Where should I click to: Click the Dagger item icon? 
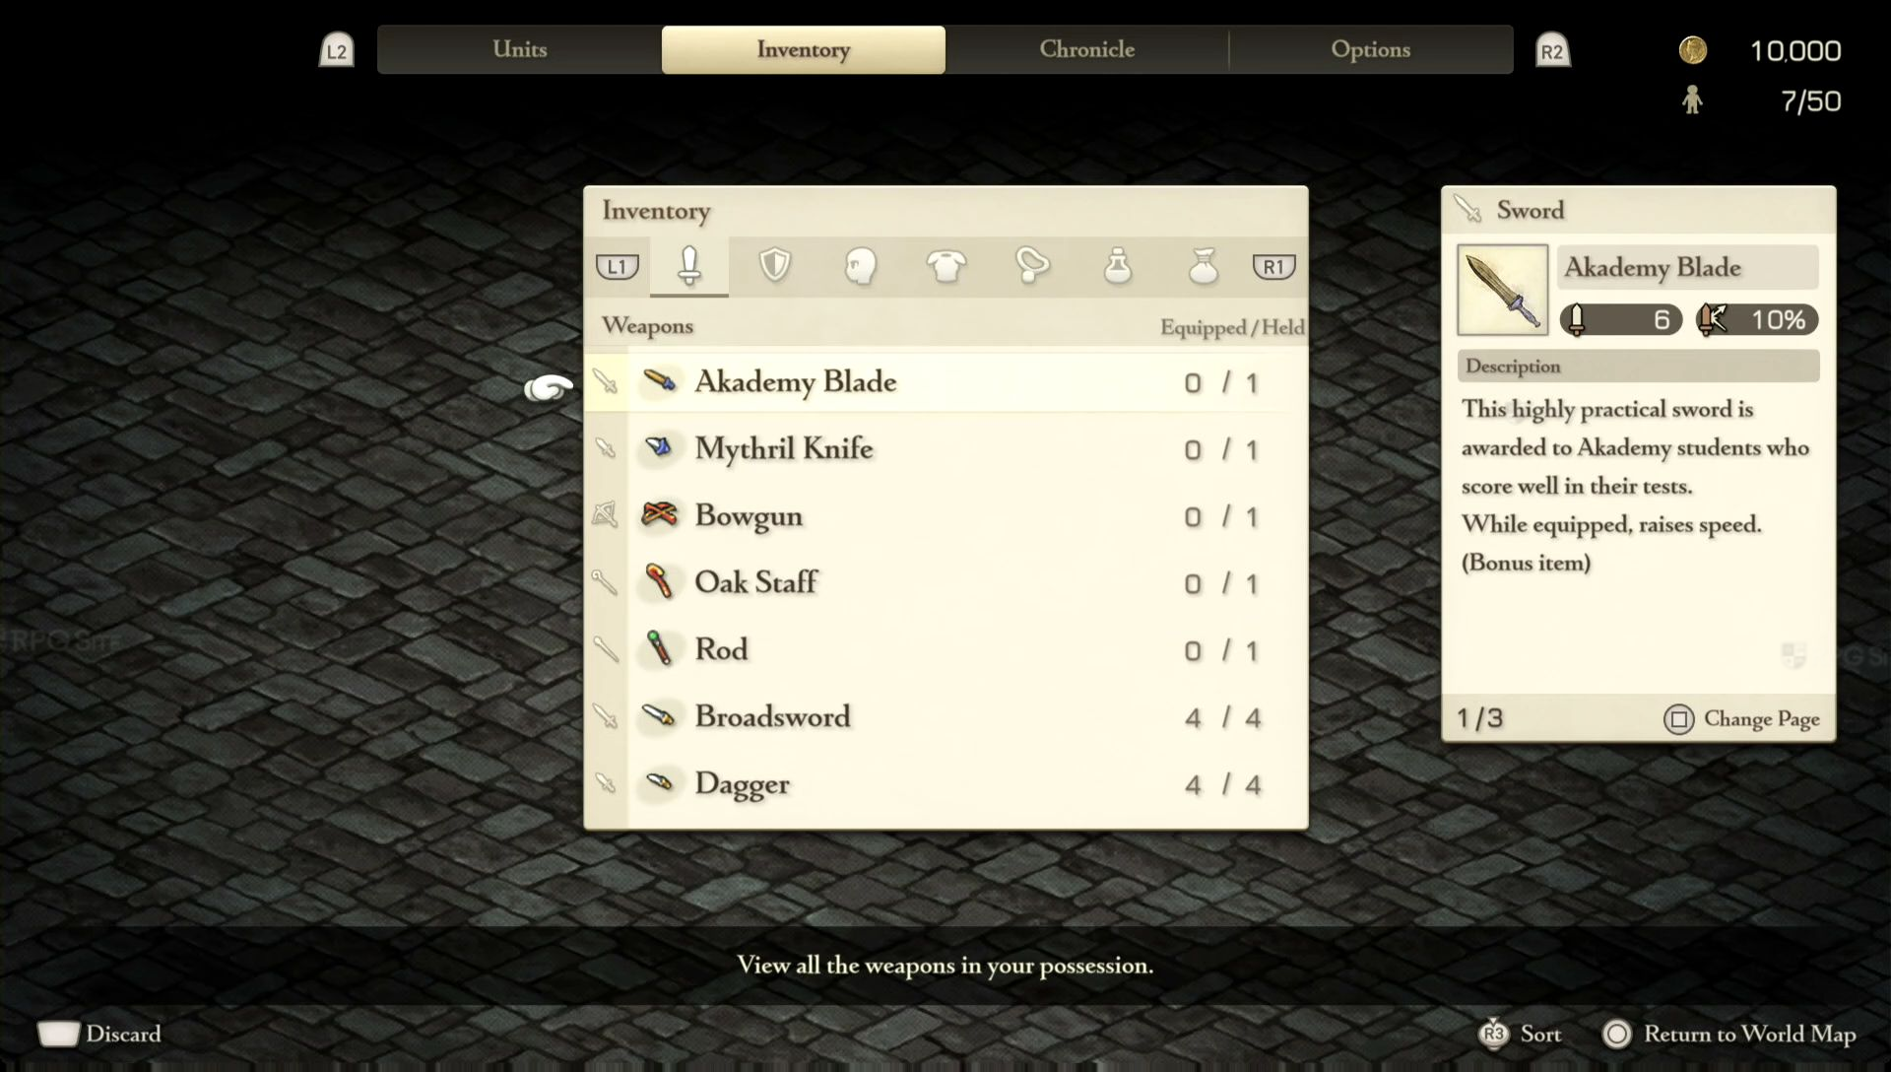659,782
